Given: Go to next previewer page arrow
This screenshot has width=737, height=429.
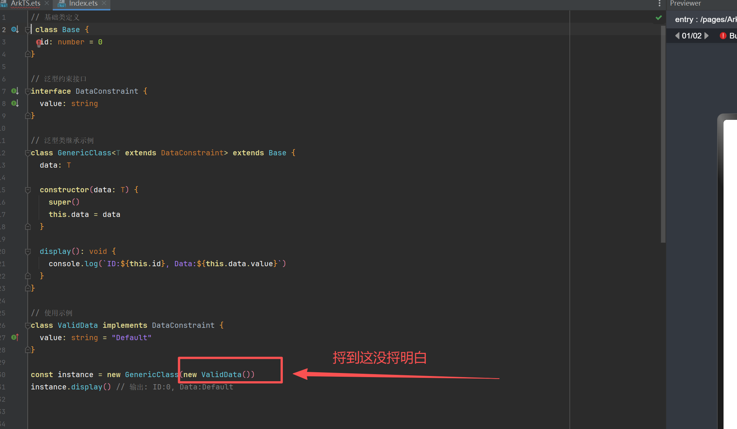Looking at the screenshot, I should 707,36.
